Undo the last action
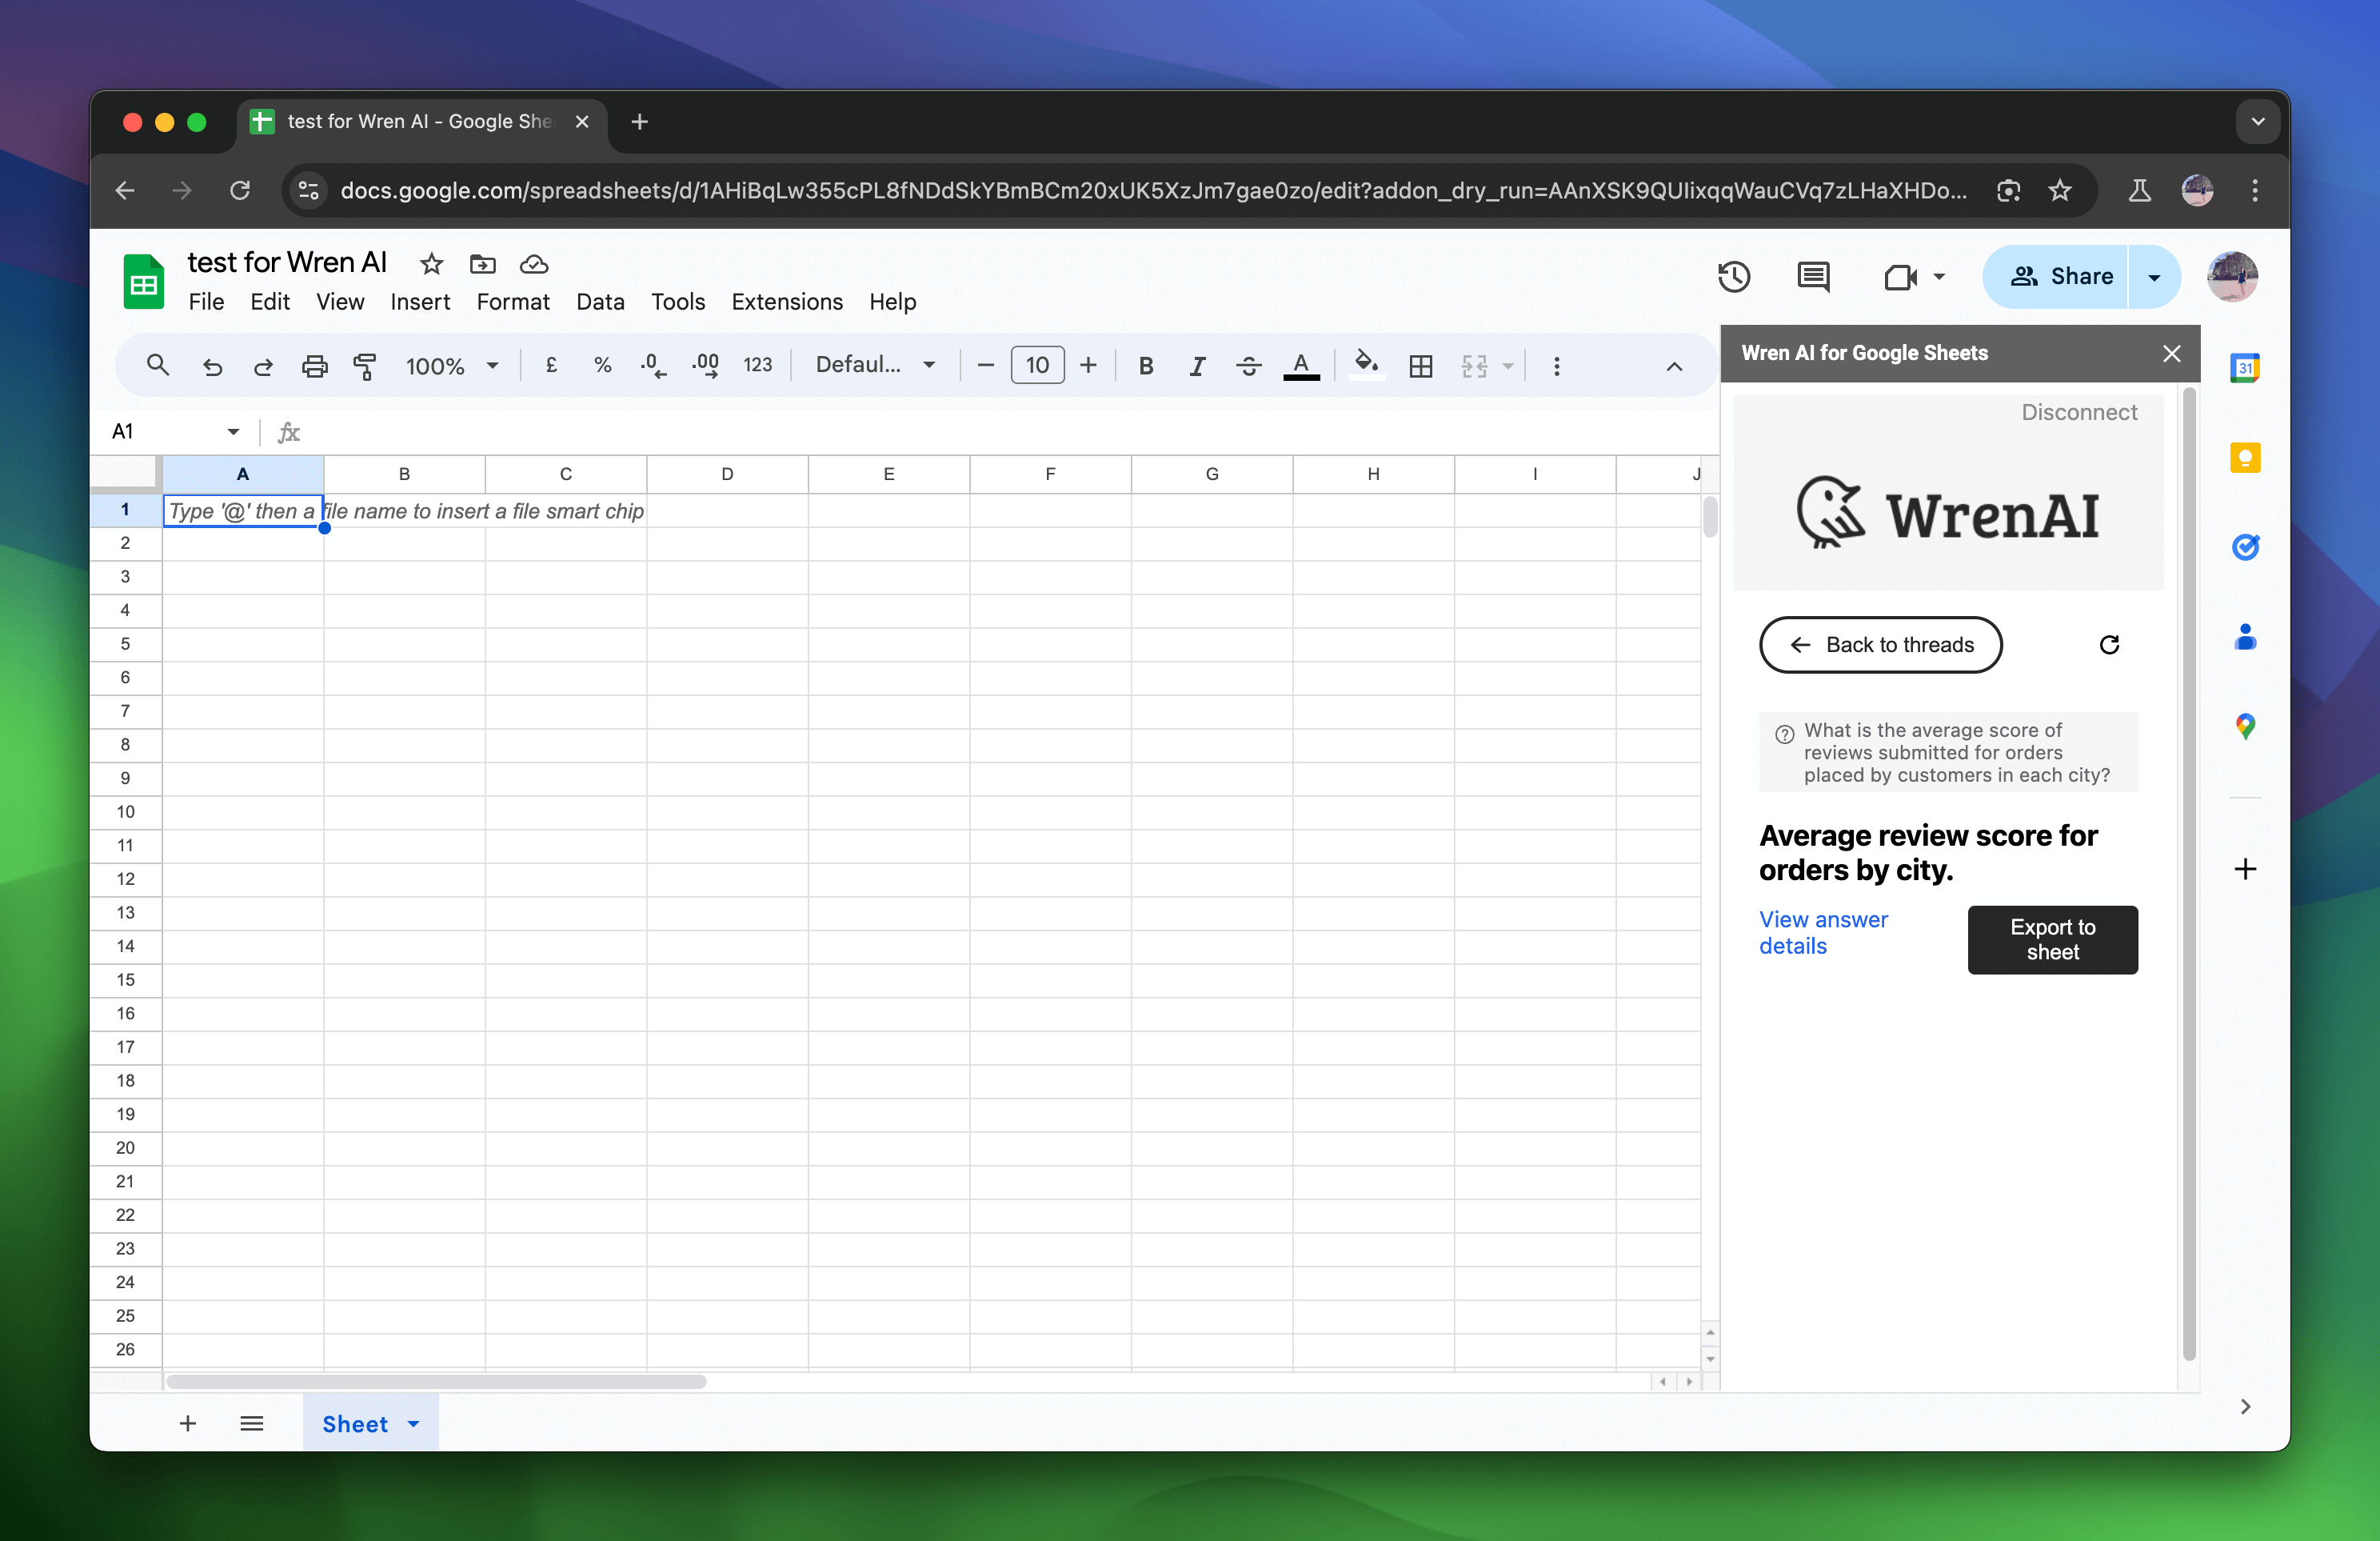This screenshot has width=2380, height=1541. (212, 366)
